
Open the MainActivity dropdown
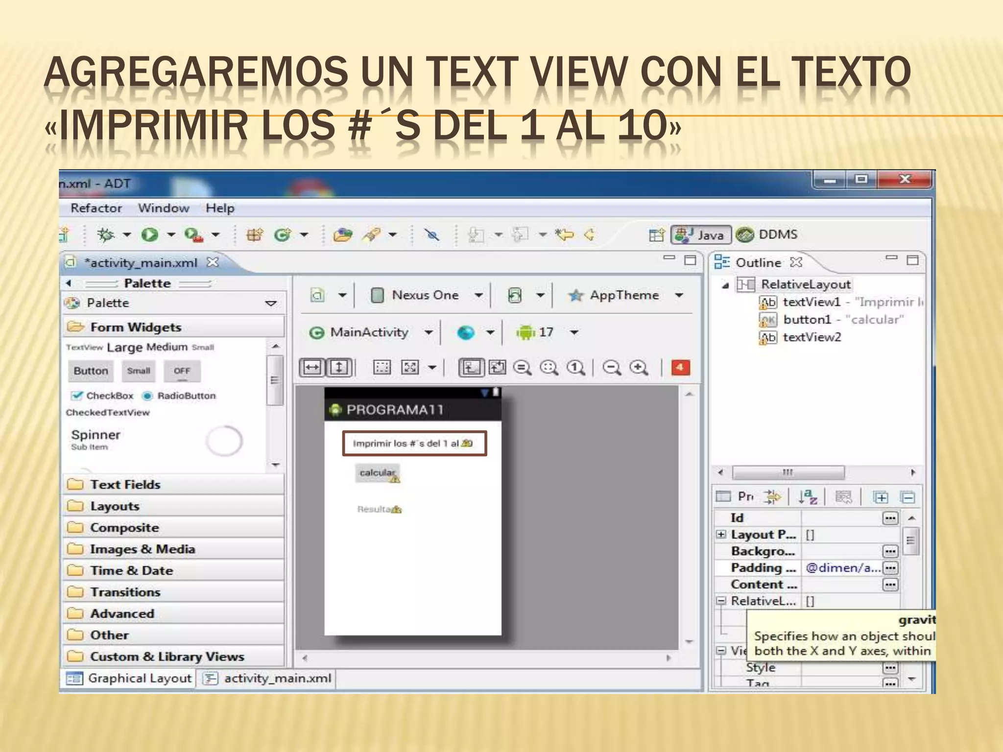pyautogui.click(x=371, y=332)
